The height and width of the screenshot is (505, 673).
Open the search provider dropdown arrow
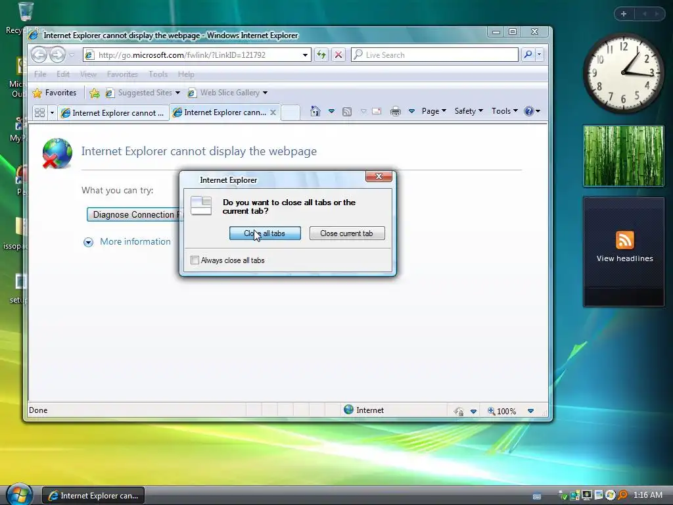pos(539,55)
